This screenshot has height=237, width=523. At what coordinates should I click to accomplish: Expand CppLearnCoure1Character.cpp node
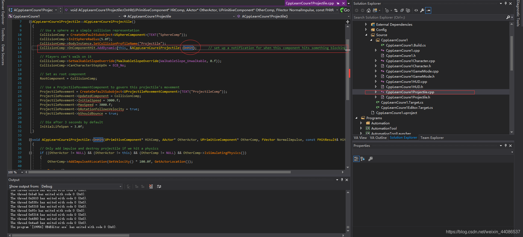tap(376, 61)
